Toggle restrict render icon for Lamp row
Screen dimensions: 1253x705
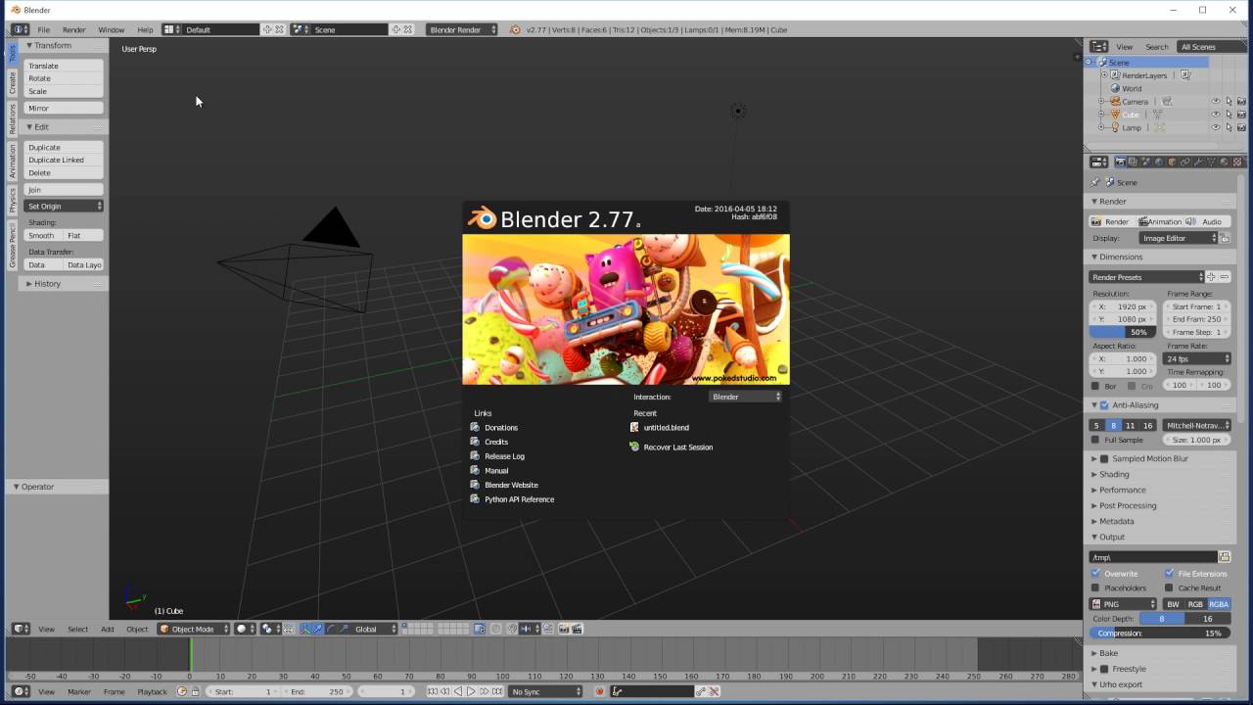(x=1241, y=127)
